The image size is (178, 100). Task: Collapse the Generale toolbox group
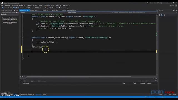[1, 15]
